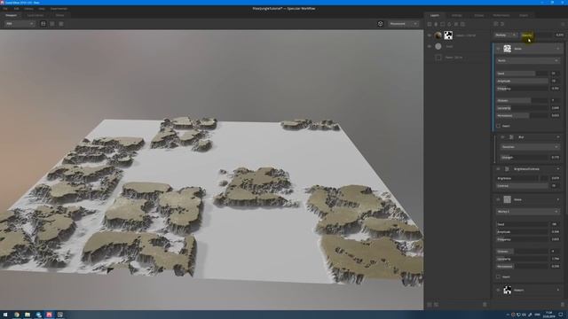Toggle visibility of the second Noise component

point(498,199)
